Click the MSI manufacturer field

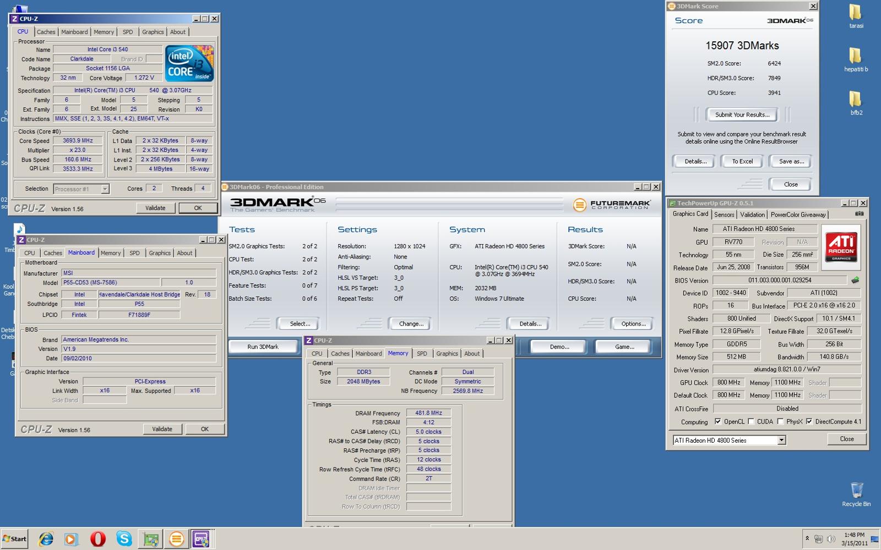coord(138,273)
